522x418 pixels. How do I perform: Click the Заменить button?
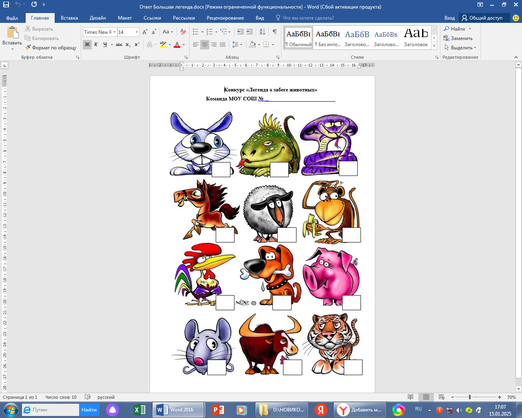click(458, 38)
